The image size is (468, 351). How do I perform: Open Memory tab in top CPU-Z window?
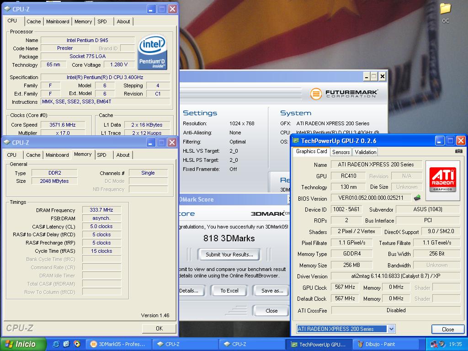click(83, 21)
